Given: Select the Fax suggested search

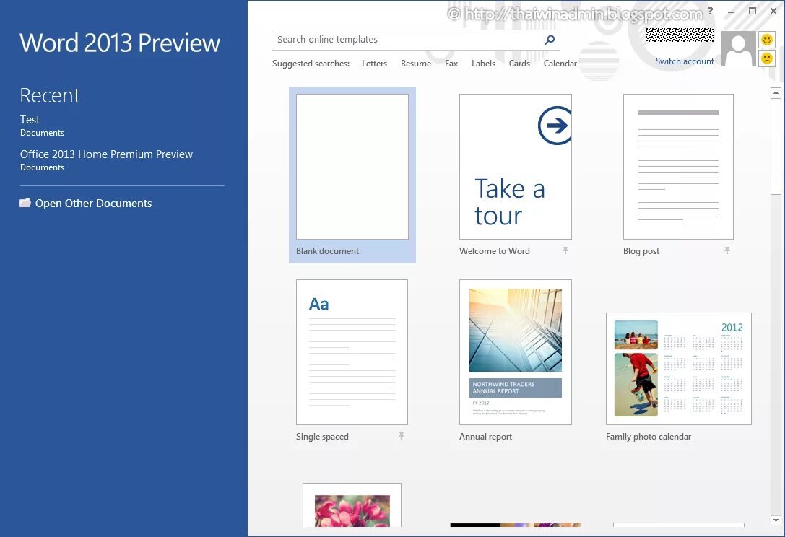Looking at the screenshot, I should point(451,64).
